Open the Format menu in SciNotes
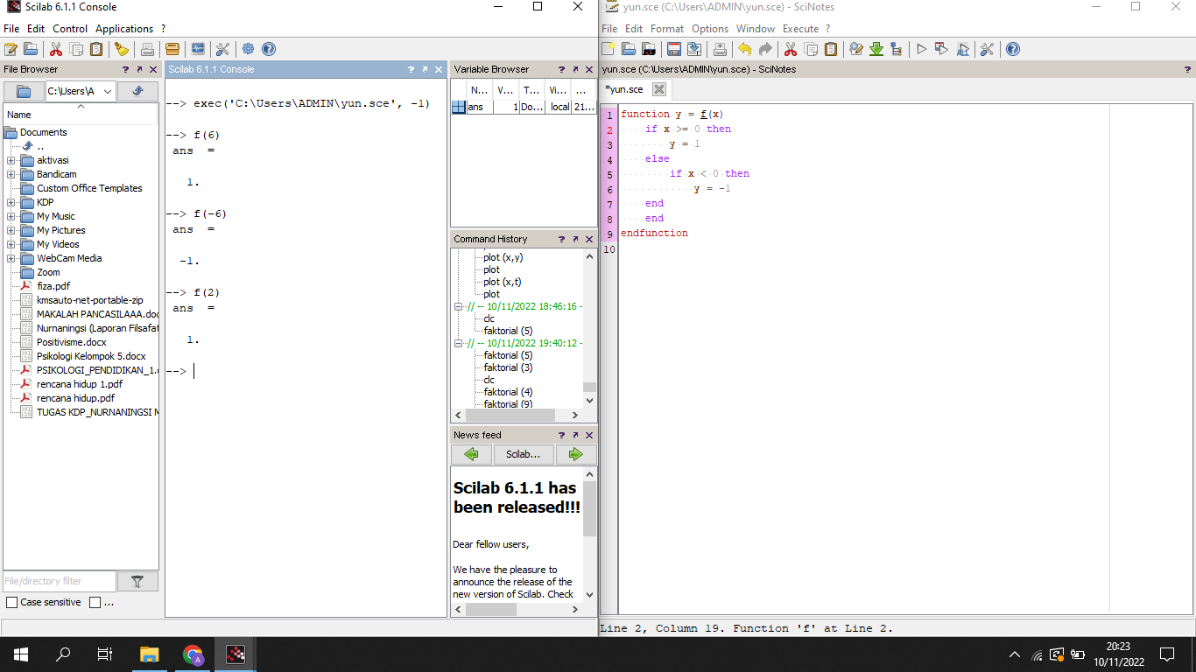1196x672 pixels. 667,29
